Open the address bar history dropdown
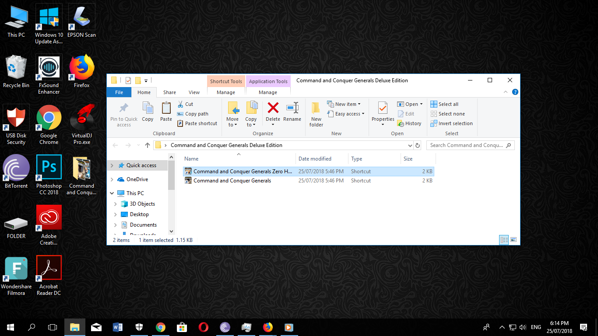 point(410,145)
